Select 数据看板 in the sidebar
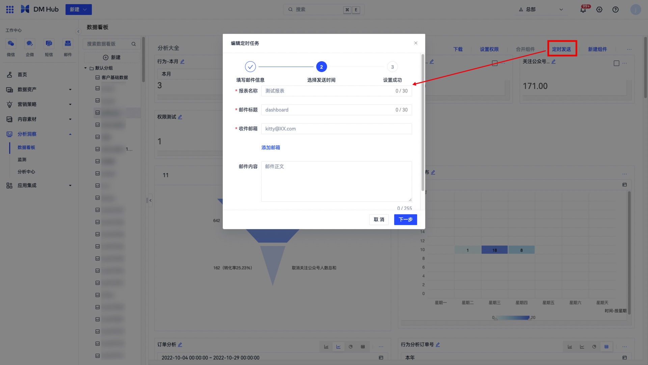This screenshot has width=648, height=365. click(x=26, y=148)
